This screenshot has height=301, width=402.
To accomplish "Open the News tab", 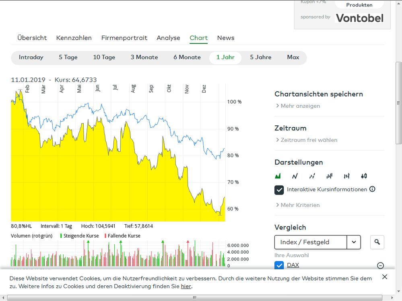I will (225, 38).
